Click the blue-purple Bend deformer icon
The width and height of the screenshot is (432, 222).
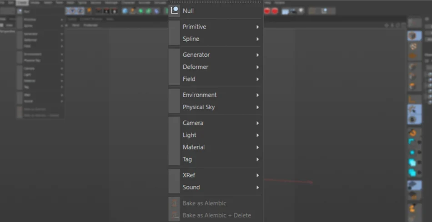click(156, 11)
